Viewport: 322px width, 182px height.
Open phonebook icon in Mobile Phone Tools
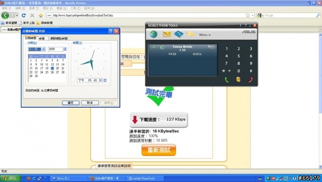179,34
